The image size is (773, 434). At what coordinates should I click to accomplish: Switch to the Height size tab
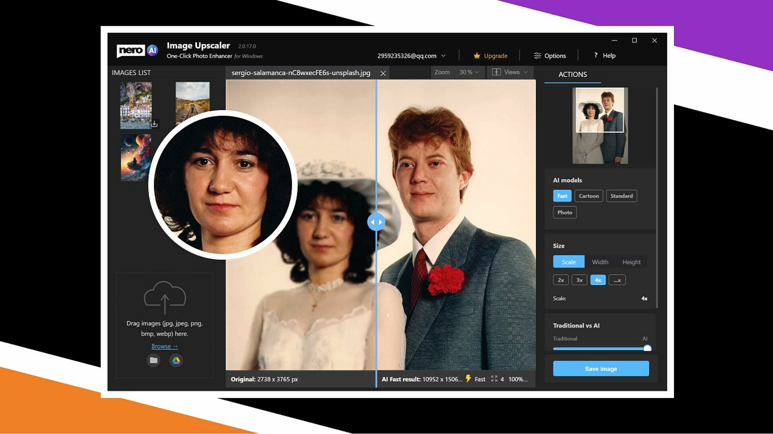pyautogui.click(x=631, y=262)
